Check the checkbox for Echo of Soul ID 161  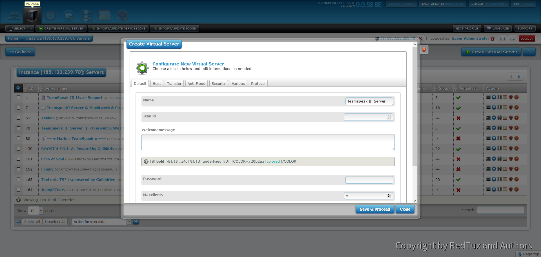coord(18,159)
